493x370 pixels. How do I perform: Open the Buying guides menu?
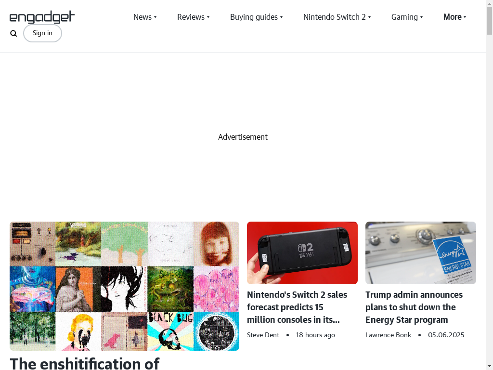tap(257, 17)
